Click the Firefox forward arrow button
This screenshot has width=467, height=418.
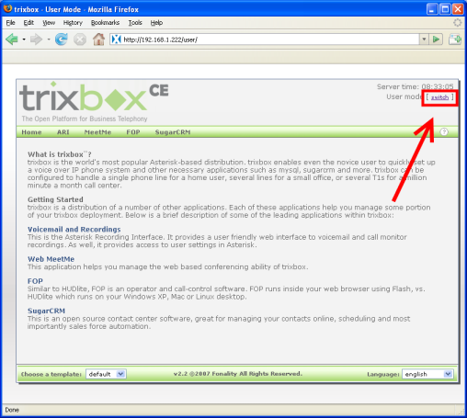point(36,40)
